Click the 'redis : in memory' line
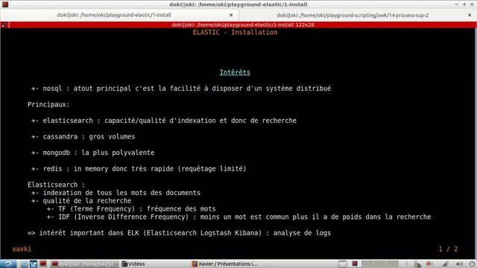This screenshot has height=268, width=477. point(139,169)
